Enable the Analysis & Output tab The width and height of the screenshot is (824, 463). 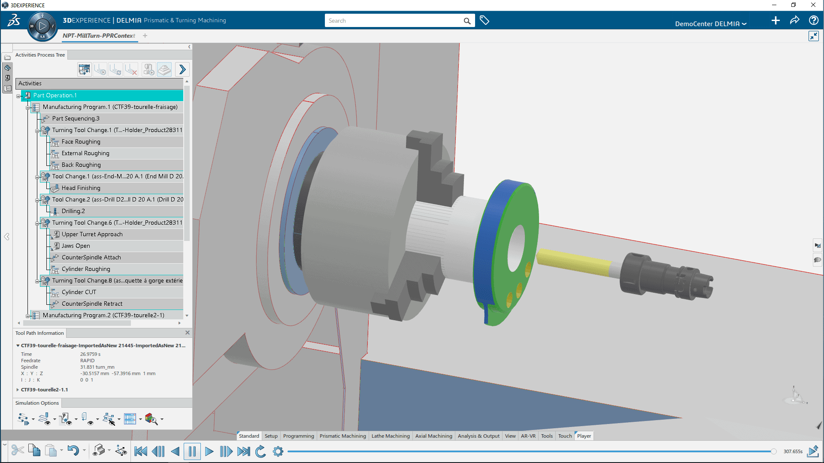[x=479, y=435]
